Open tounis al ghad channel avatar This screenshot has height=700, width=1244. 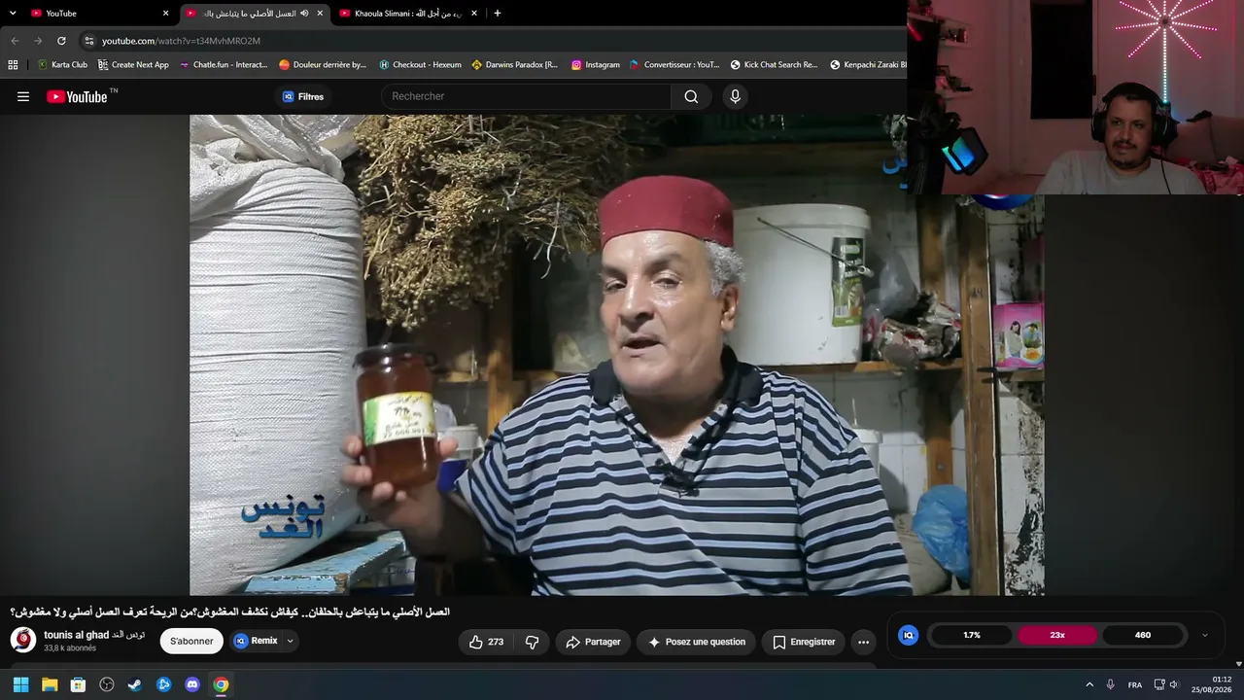point(23,640)
